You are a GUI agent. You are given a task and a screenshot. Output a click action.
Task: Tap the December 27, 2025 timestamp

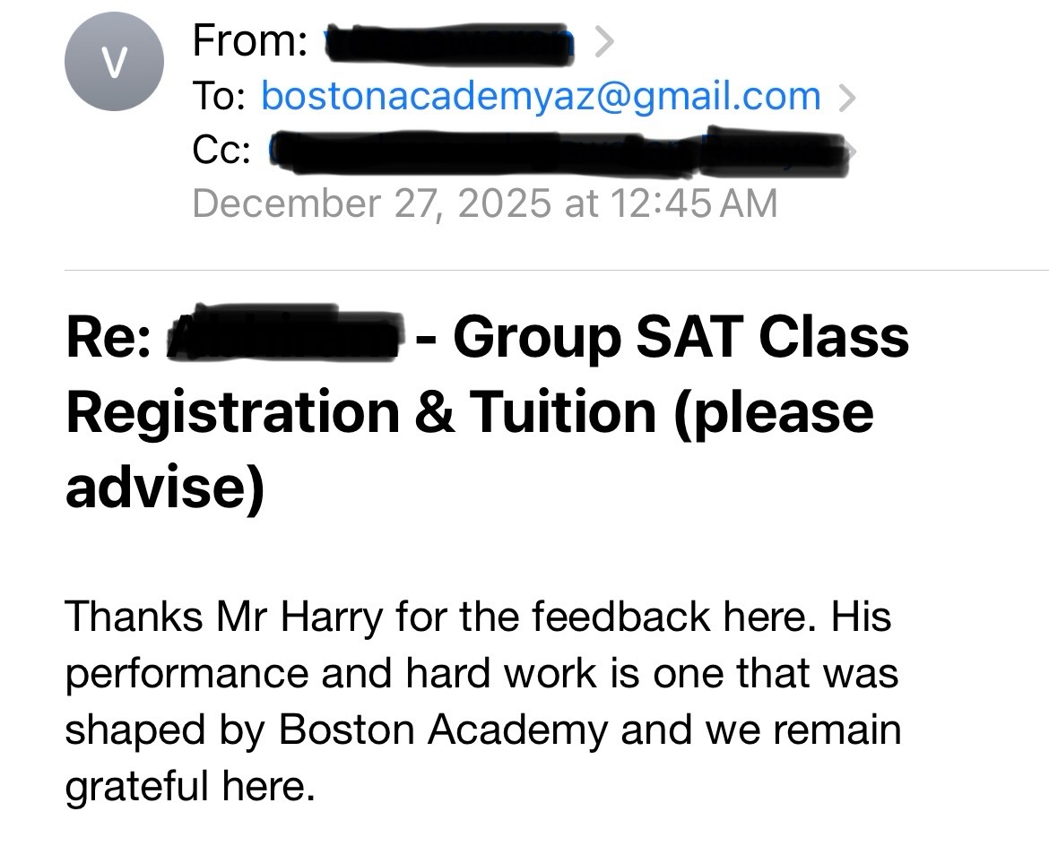(484, 203)
